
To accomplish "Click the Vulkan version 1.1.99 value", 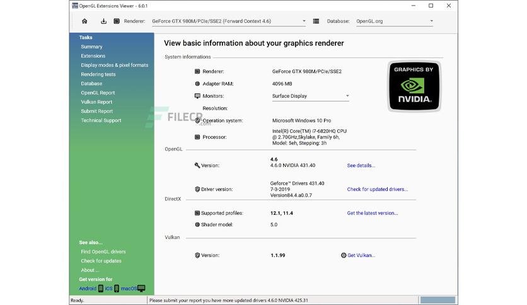I will pos(278,255).
